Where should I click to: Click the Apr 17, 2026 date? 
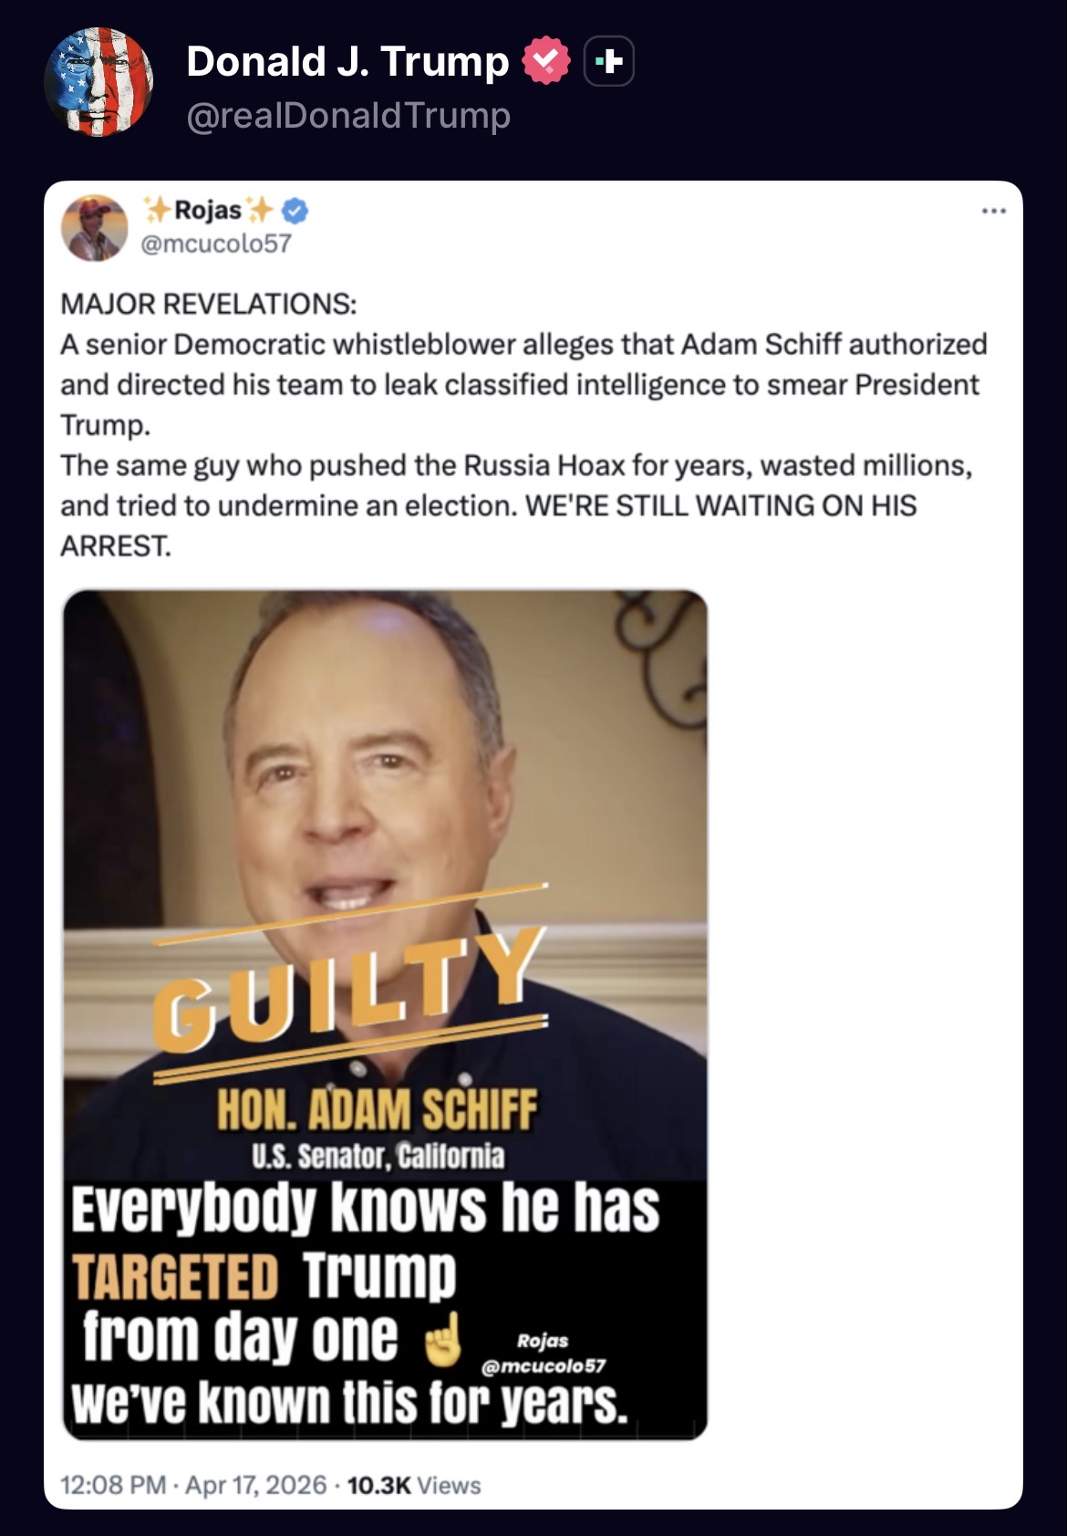[255, 1485]
